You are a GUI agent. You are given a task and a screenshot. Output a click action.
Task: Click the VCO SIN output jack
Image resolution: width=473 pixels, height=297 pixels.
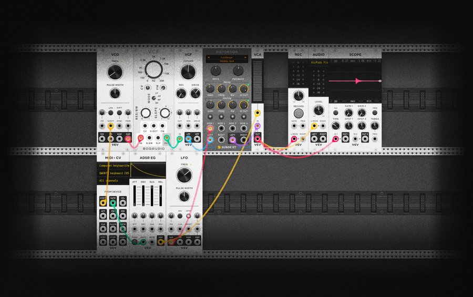[102, 139]
